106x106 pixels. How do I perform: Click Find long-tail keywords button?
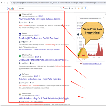90,19
